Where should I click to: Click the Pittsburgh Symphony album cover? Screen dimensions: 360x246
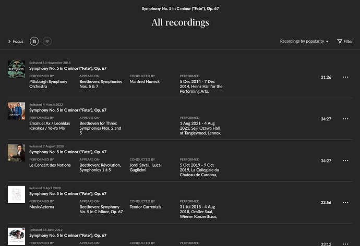coord(16,69)
